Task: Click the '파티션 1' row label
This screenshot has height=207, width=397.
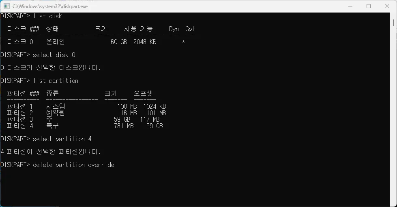Action: pos(20,106)
